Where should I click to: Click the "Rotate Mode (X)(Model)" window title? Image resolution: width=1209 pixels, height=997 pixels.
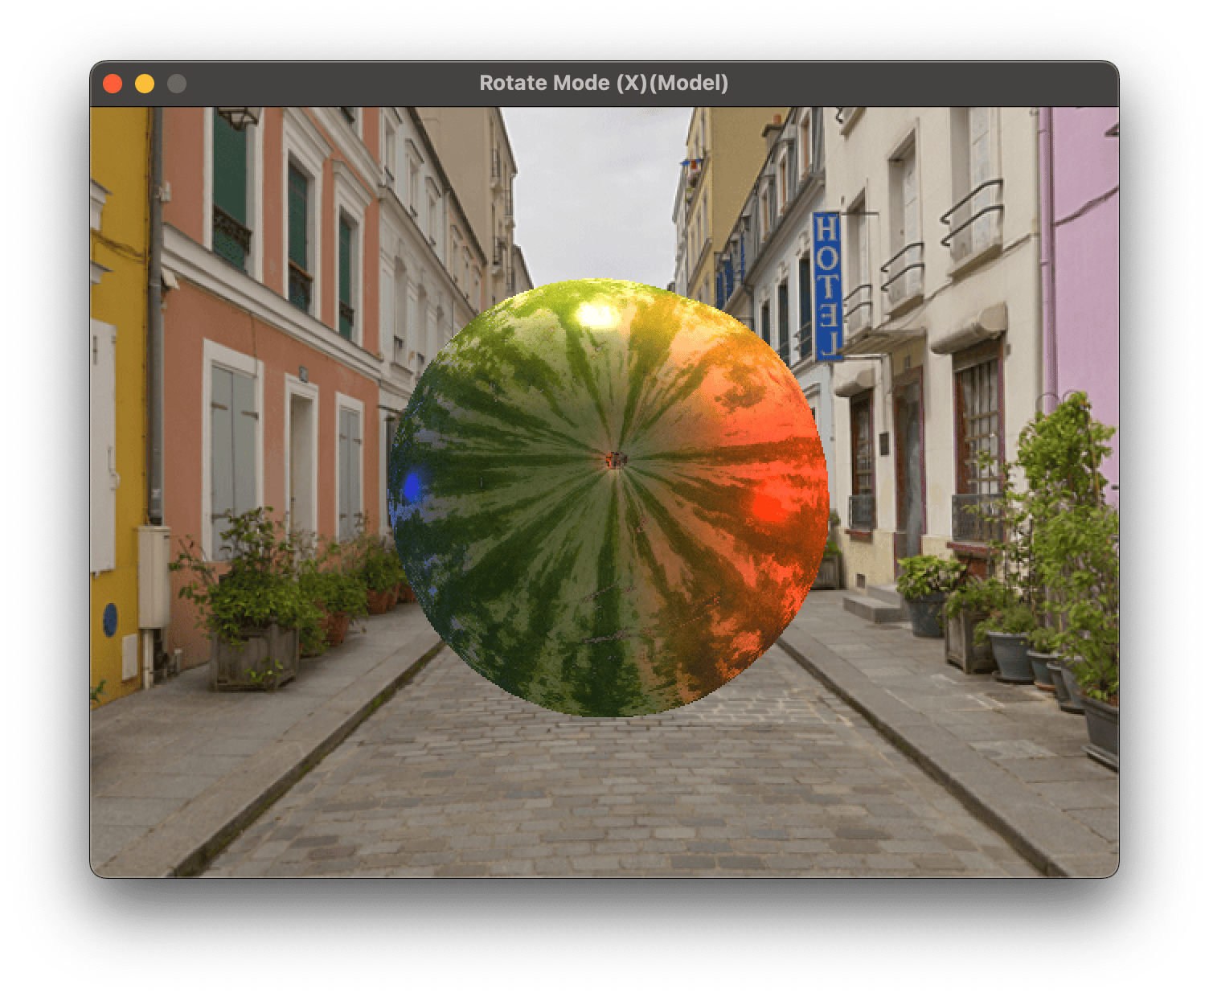604,83
